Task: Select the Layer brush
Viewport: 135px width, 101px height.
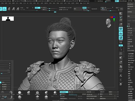Action: point(37,97)
